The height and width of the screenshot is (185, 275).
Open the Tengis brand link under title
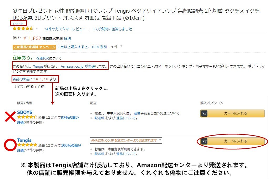(18, 24)
